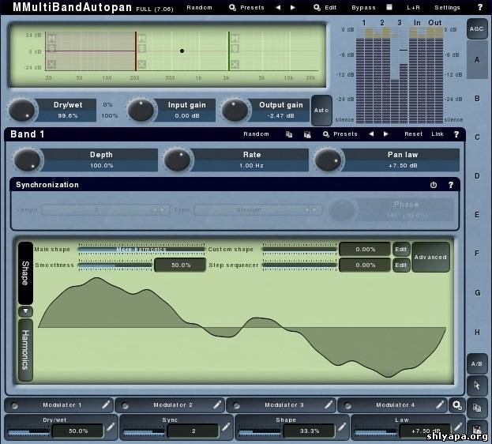The image size is (492, 444).
Task: Click the Band 1 copy icon
Action: (x=289, y=134)
